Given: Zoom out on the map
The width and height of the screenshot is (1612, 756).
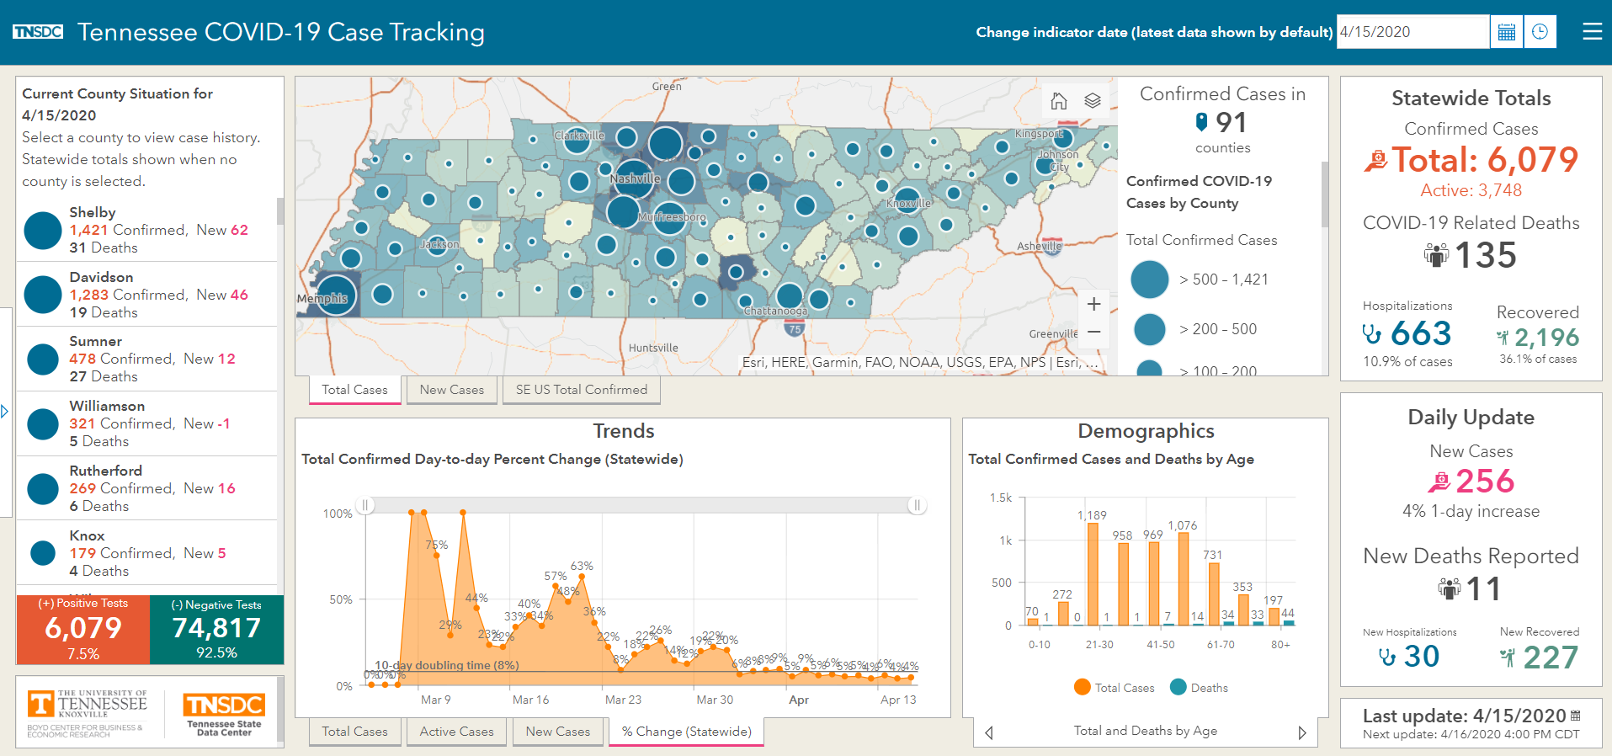Looking at the screenshot, I should click(1093, 333).
